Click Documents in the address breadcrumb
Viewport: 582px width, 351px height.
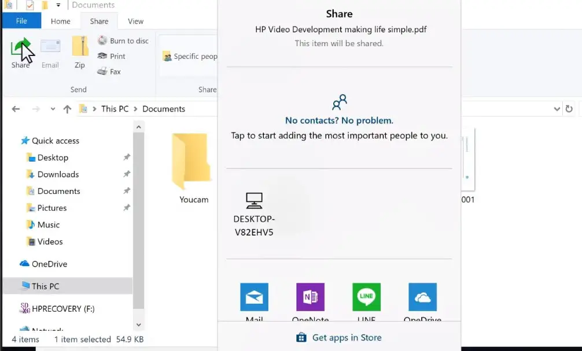pyautogui.click(x=164, y=109)
